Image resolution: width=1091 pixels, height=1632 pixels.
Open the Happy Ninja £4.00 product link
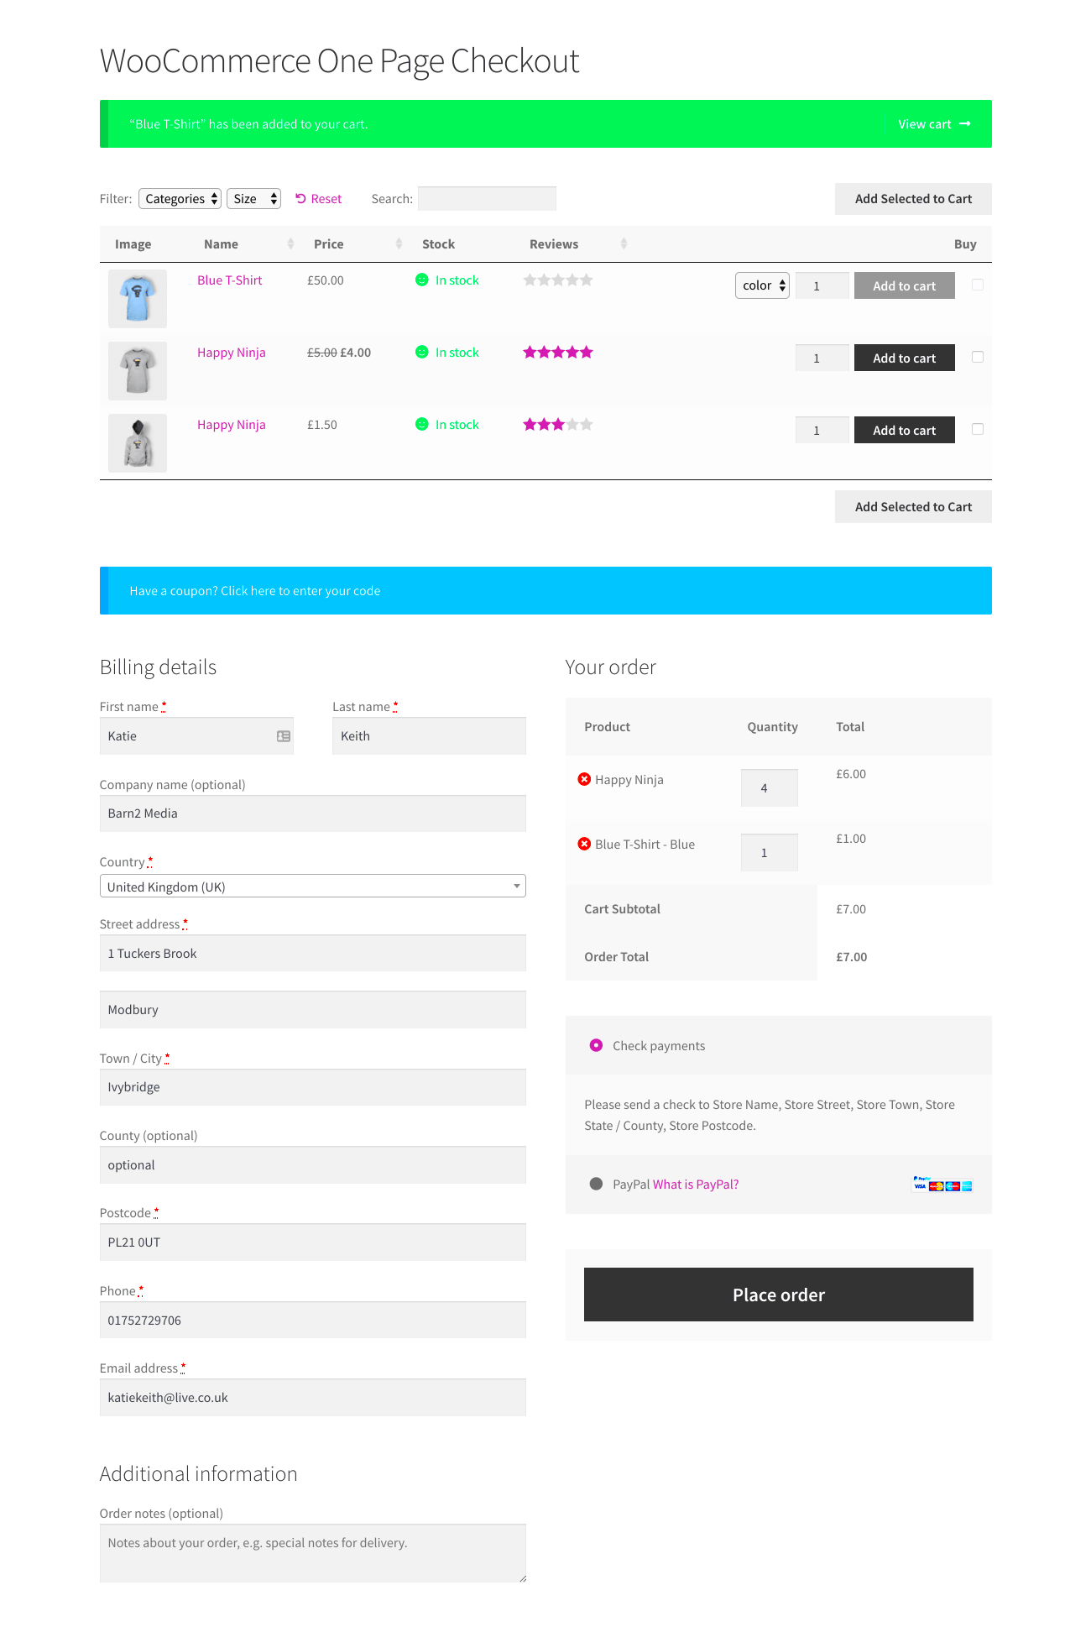[232, 353]
